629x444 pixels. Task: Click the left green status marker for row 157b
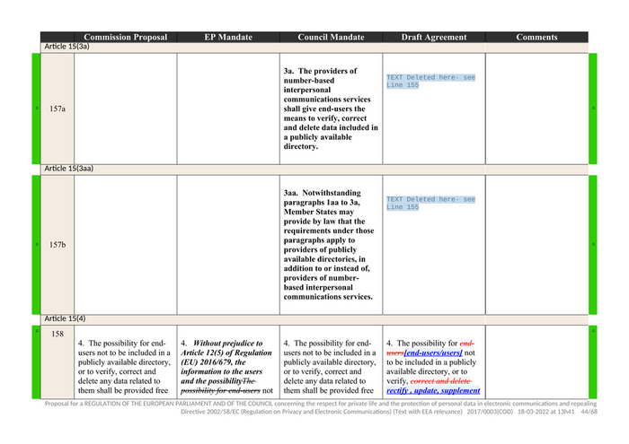pos(36,244)
